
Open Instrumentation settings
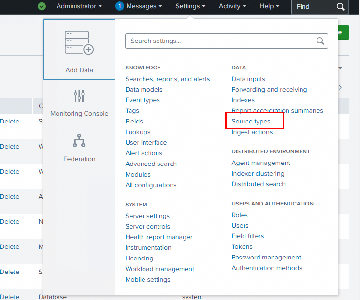click(x=148, y=248)
